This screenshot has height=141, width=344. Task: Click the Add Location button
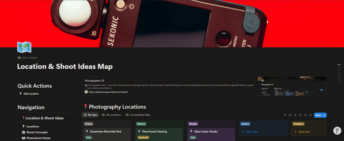pyautogui.click(x=29, y=94)
